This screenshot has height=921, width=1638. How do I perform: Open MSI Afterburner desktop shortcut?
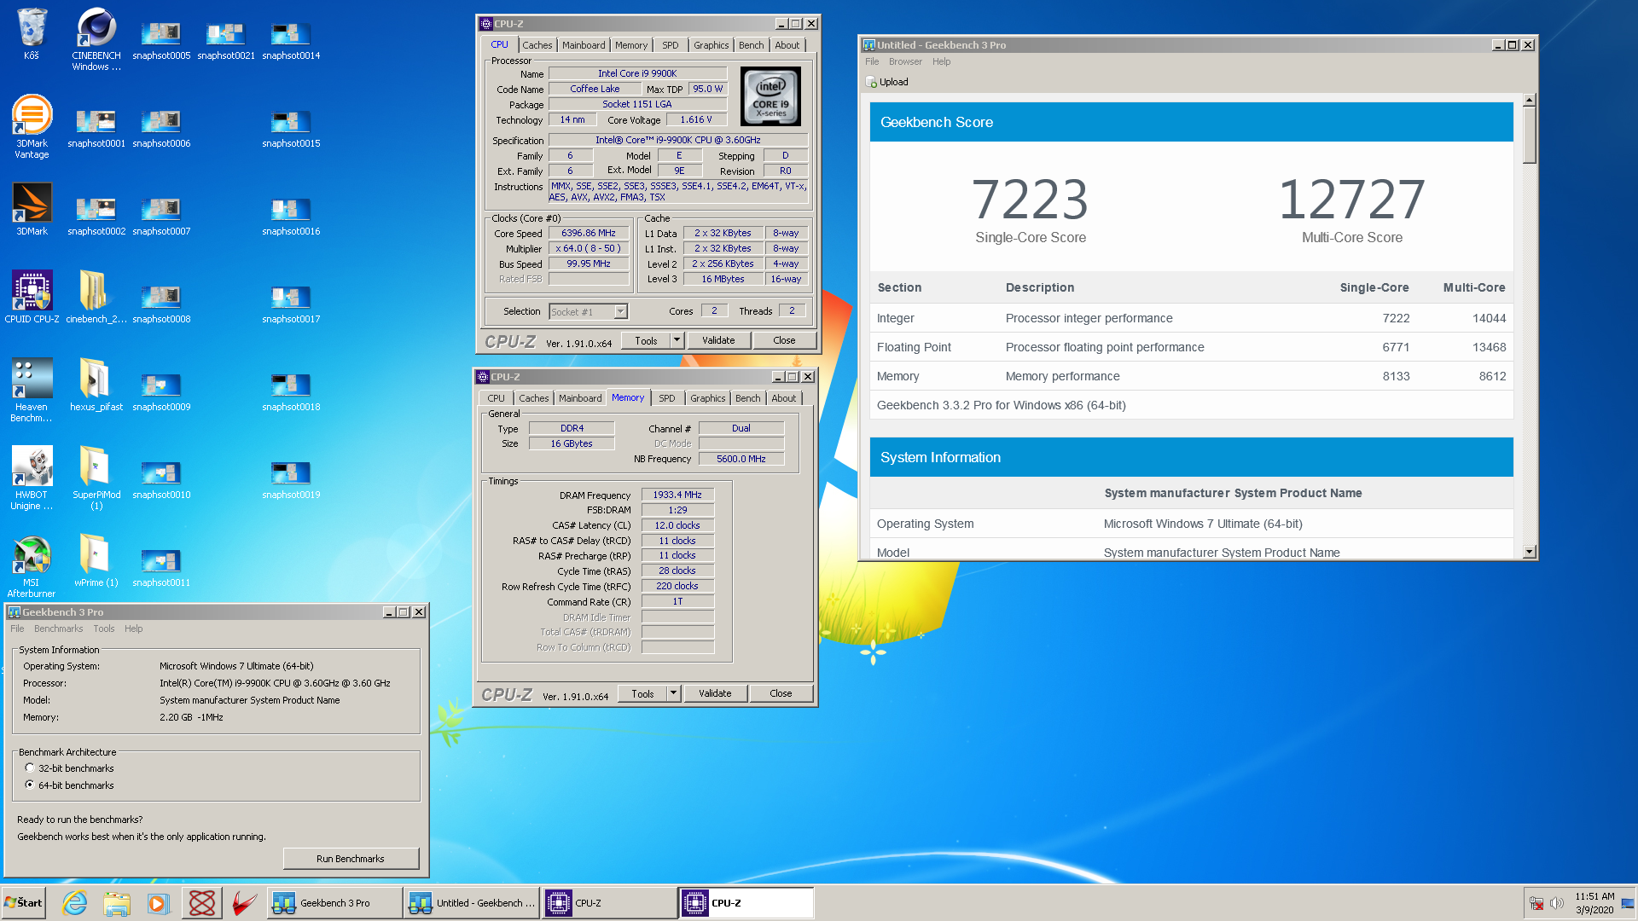pyautogui.click(x=32, y=565)
